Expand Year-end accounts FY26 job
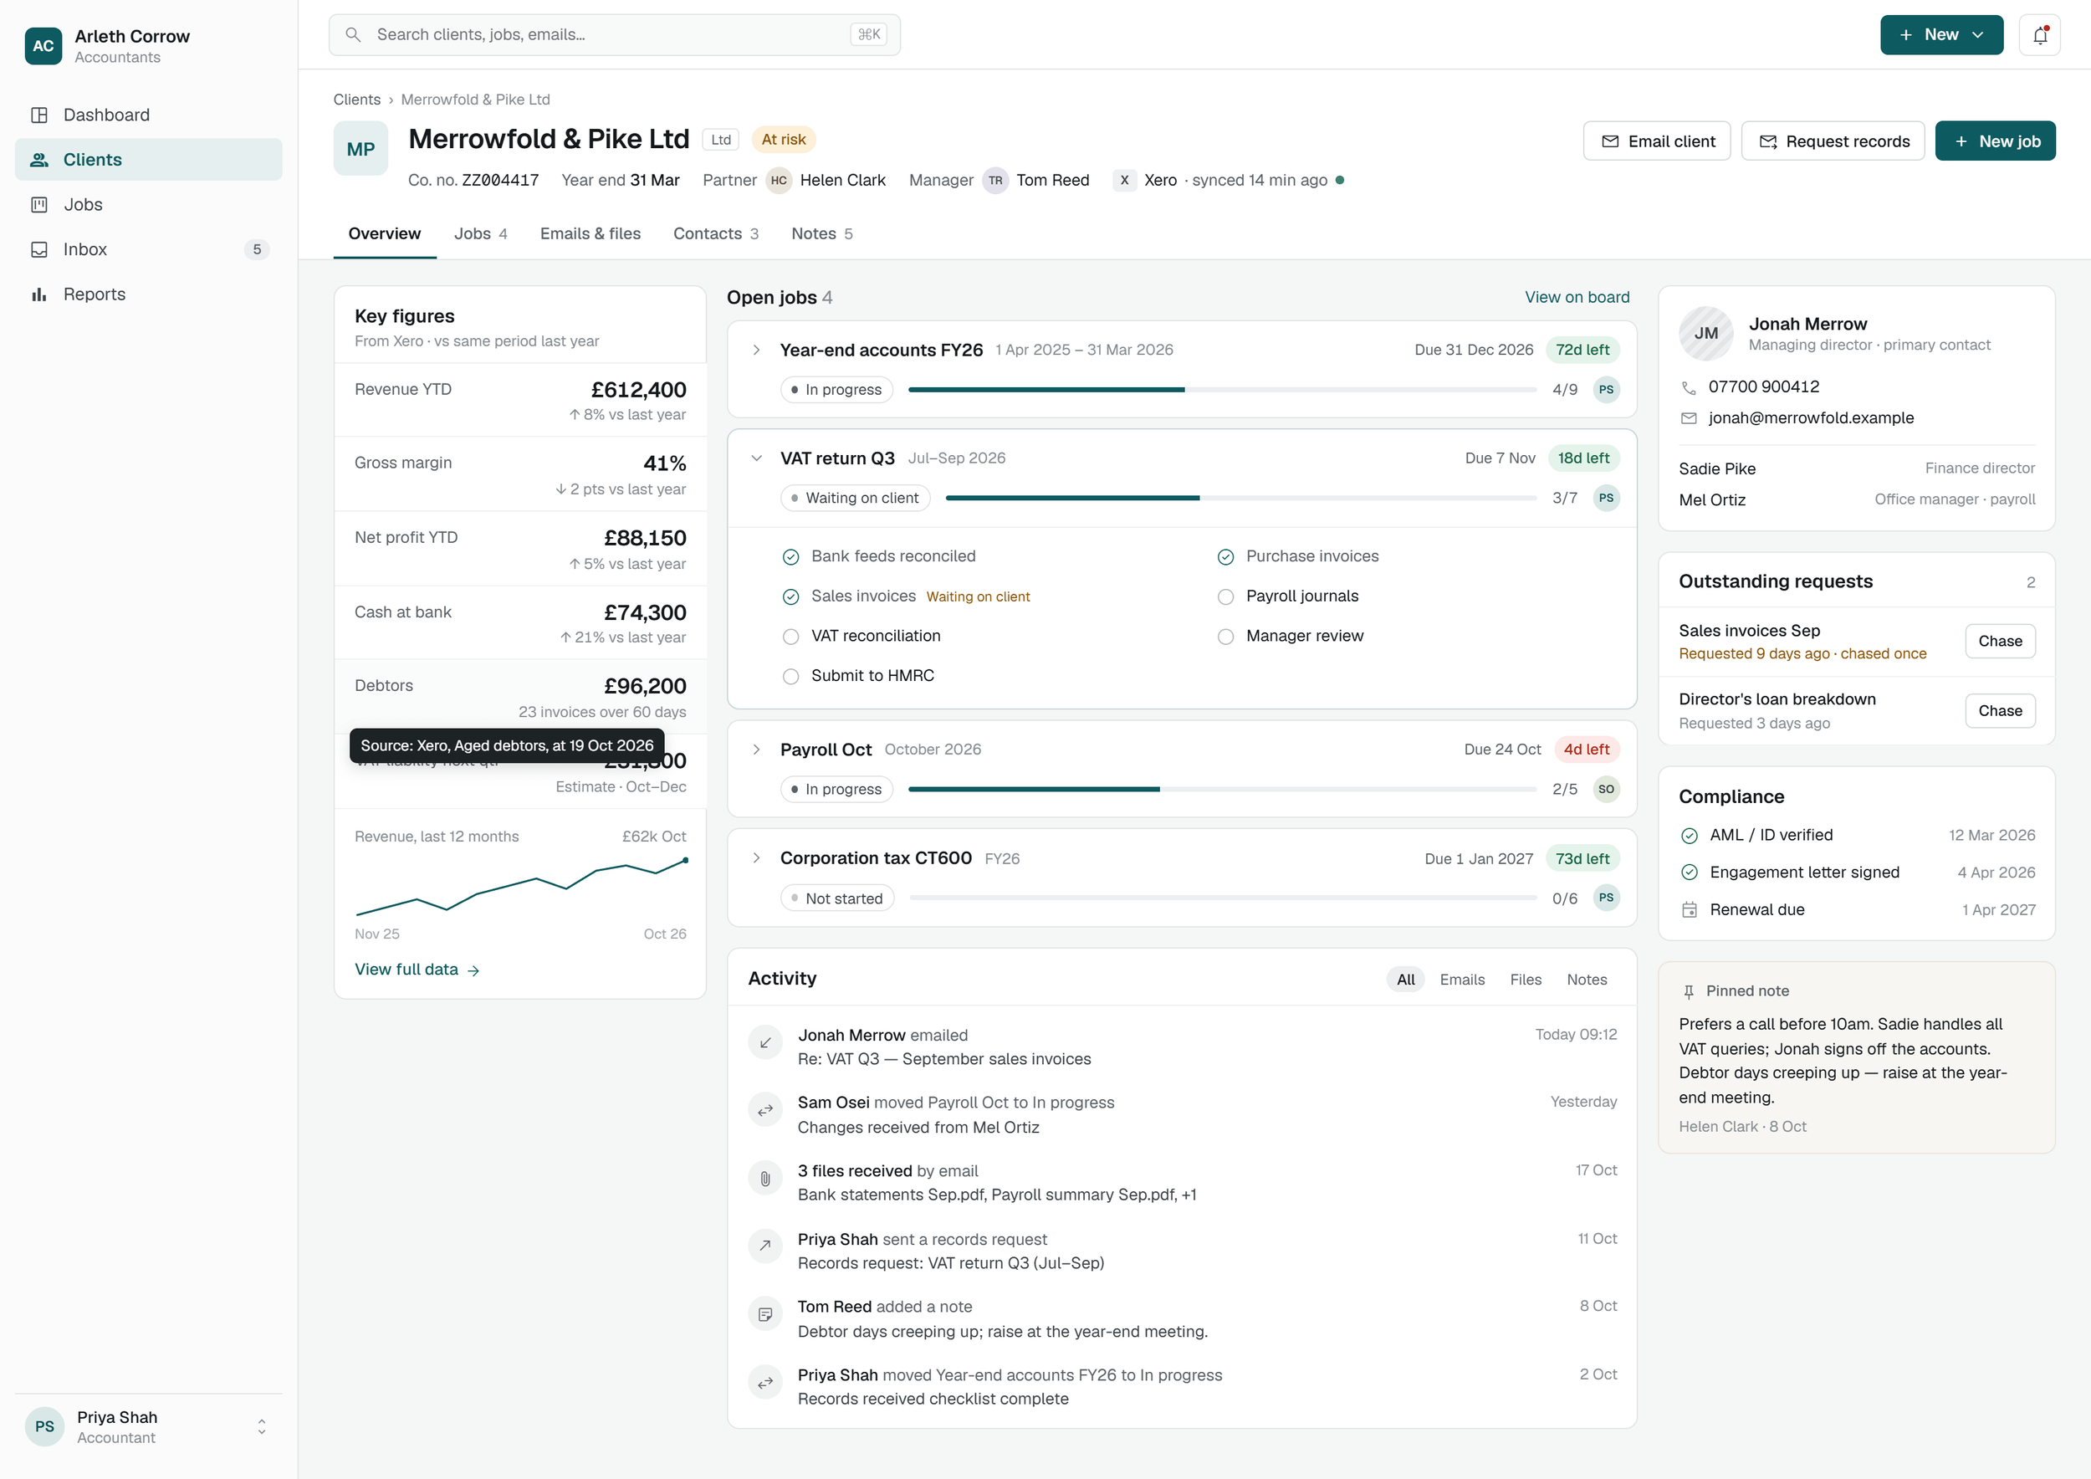Screen dimensions: 2091x1479 tap(756, 350)
